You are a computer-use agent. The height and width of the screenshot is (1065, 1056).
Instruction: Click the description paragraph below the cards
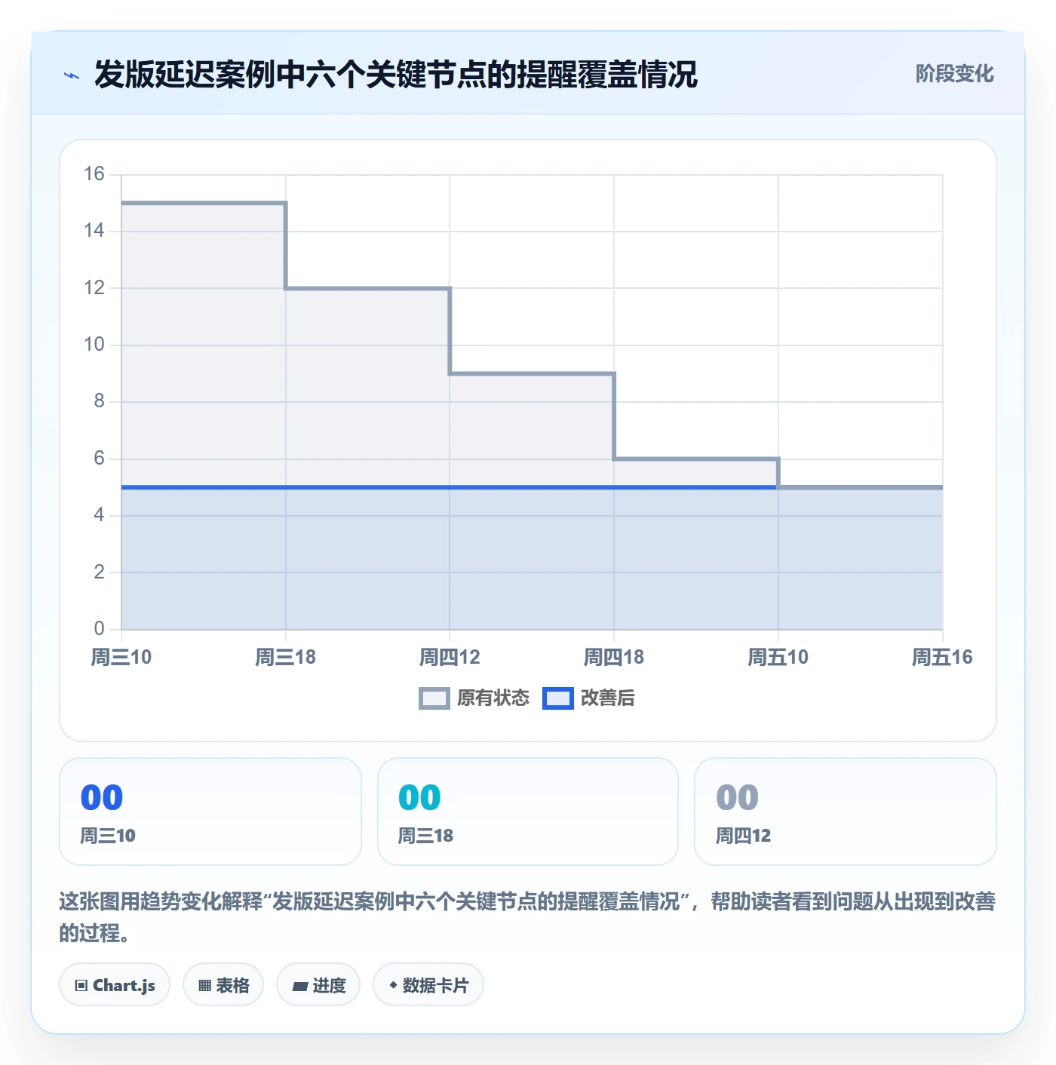(527, 917)
